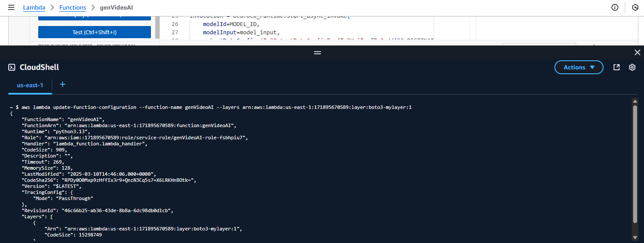Click the aws lambda update-function-configuration command line

point(210,107)
